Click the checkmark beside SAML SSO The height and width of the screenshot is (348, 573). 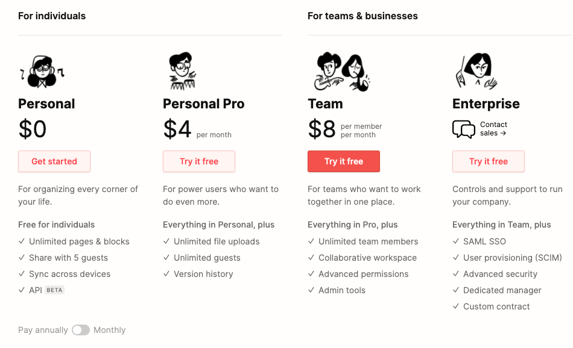[x=456, y=241]
